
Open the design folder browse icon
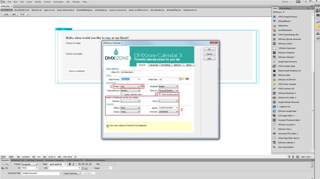coord(142,86)
